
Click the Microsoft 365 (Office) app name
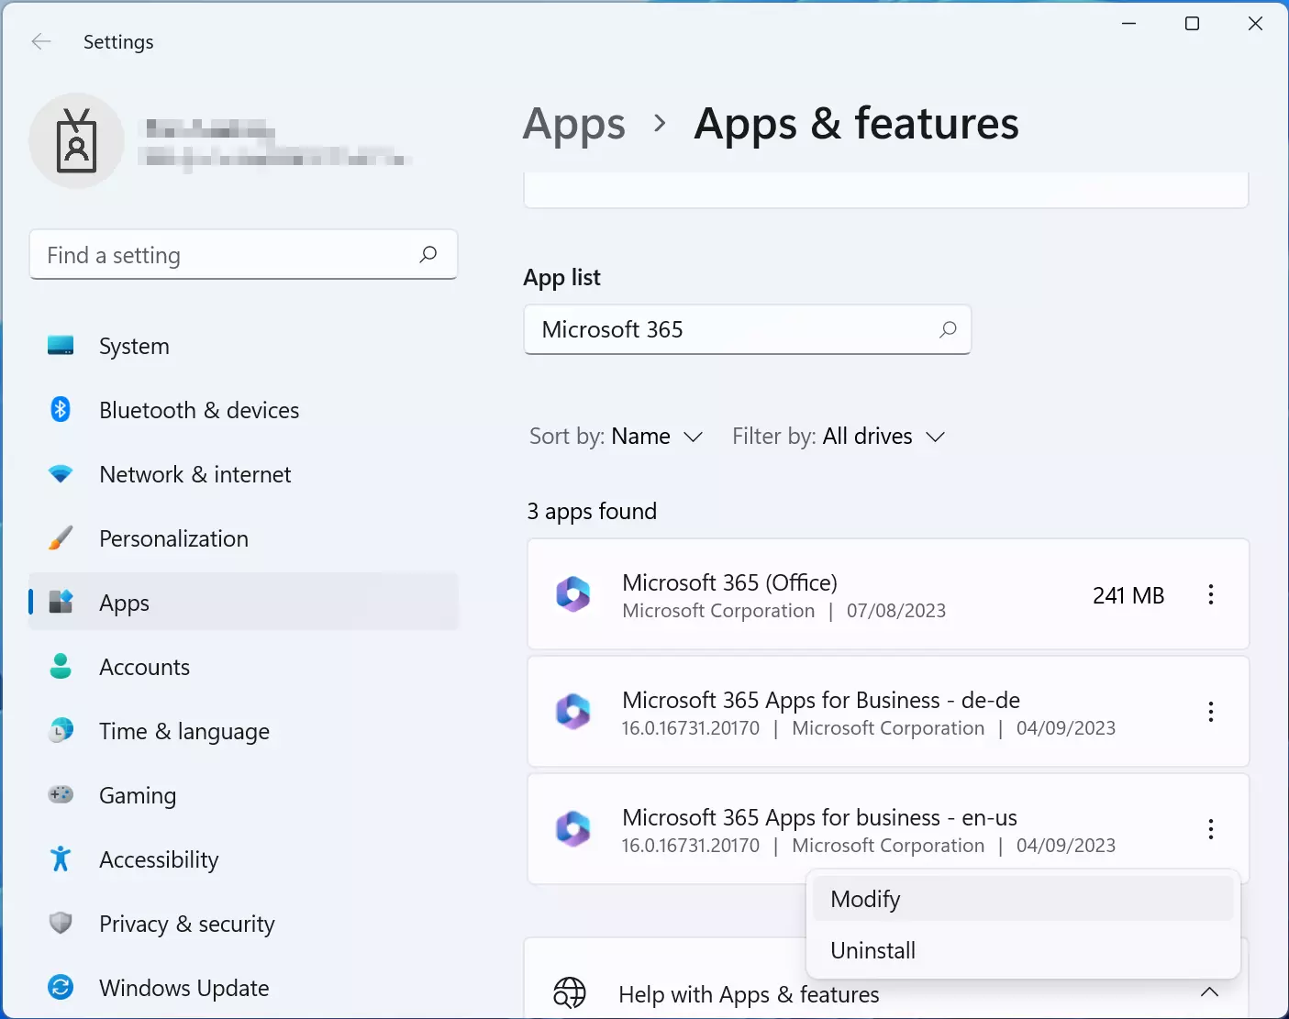click(x=729, y=582)
